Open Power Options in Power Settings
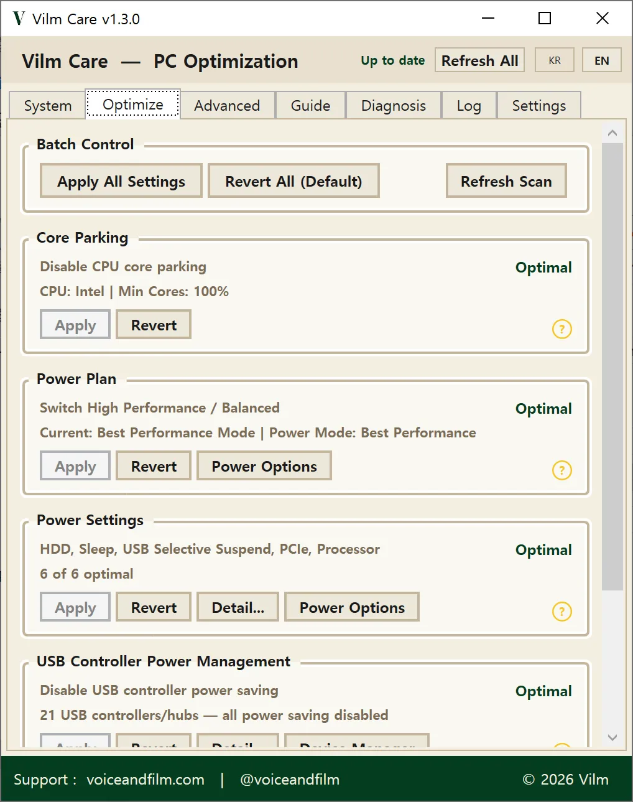This screenshot has width=633, height=802. (x=352, y=607)
